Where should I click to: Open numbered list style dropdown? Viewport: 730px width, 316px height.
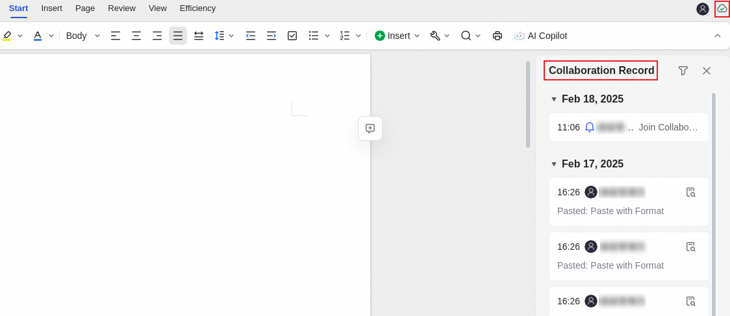coord(359,36)
